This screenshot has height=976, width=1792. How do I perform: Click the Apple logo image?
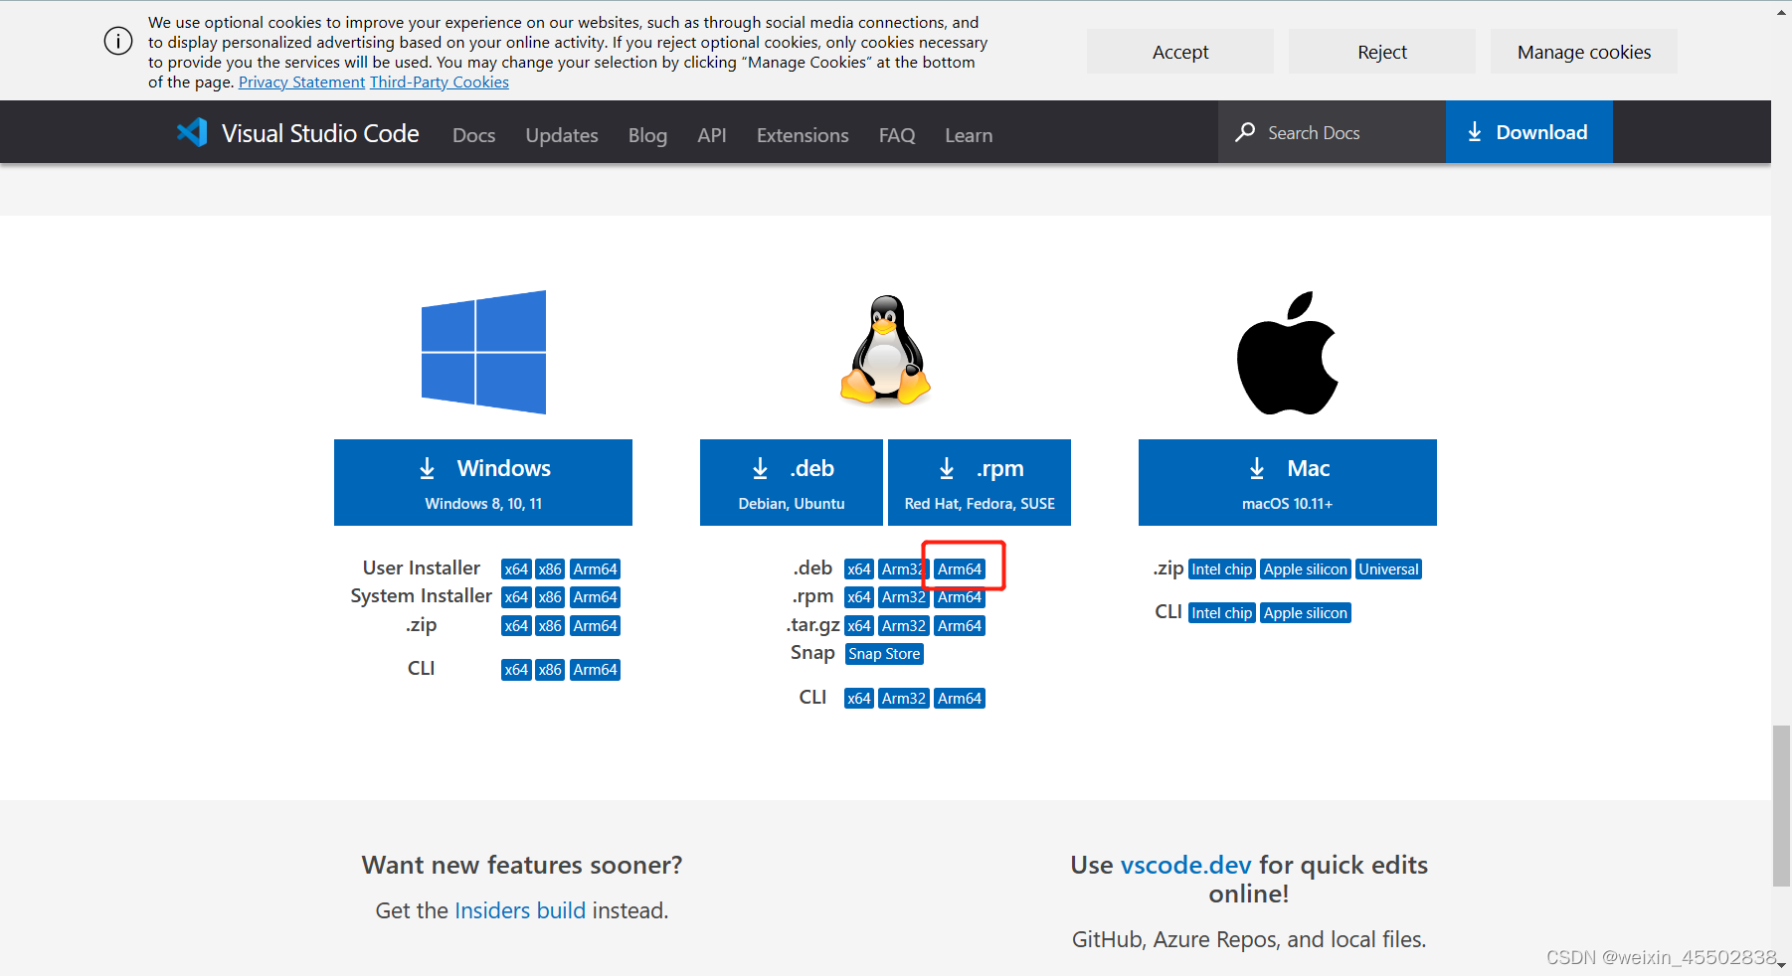[x=1287, y=353]
